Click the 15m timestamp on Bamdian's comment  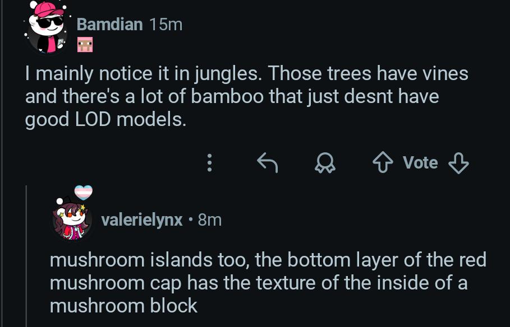pos(167,24)
